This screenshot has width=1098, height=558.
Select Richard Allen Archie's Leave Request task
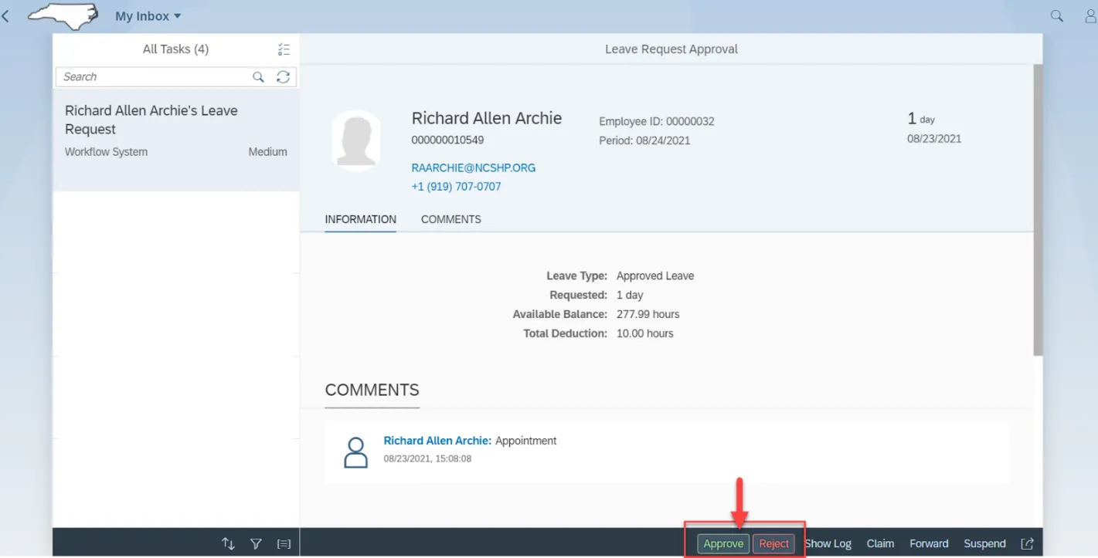click(176, 140)
